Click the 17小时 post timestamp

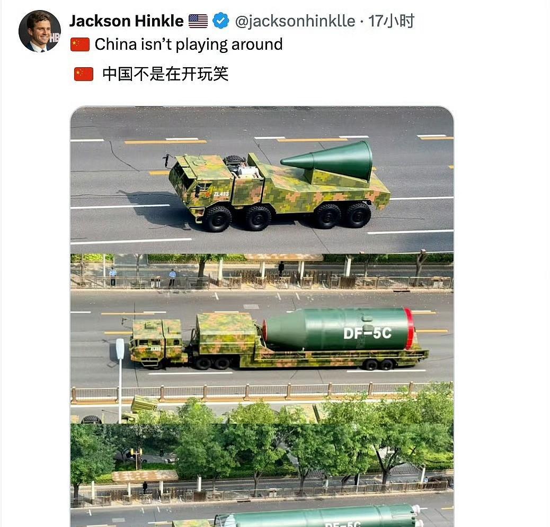click(x=391, y=21)
